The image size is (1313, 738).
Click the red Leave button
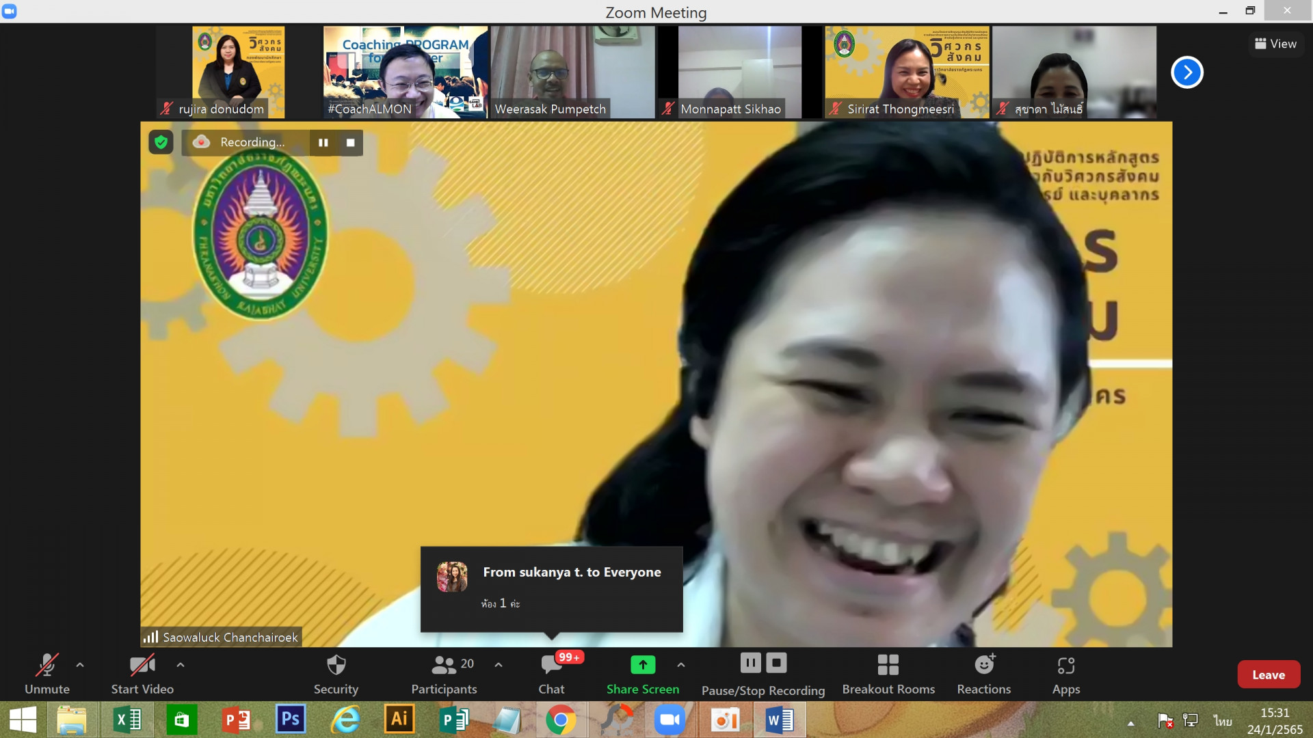click(x=1269, y=674)
